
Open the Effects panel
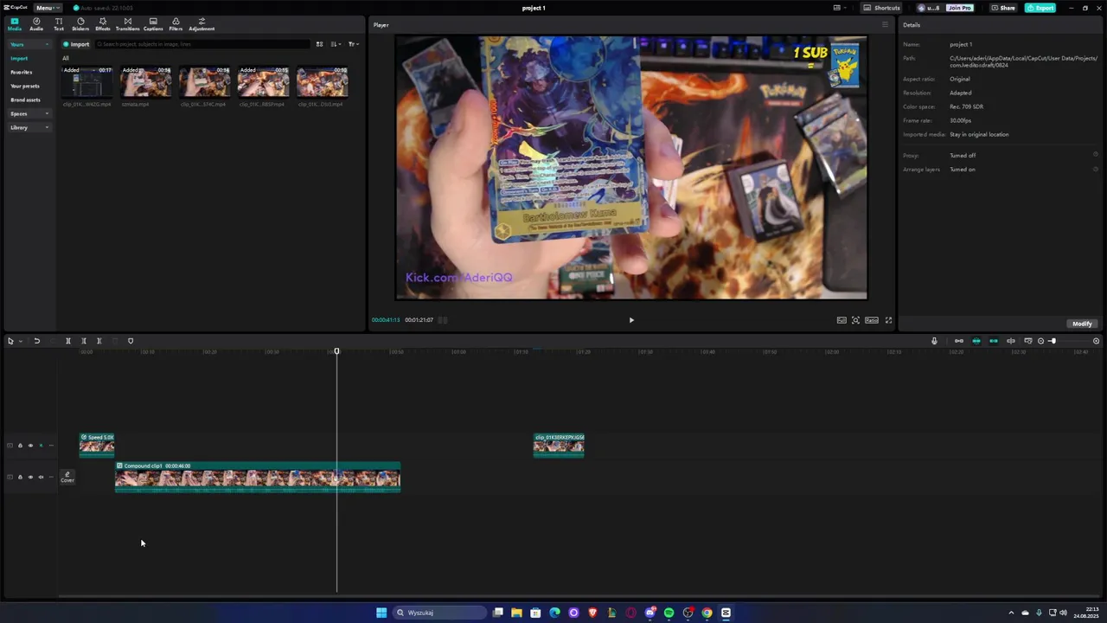(103, 23)
